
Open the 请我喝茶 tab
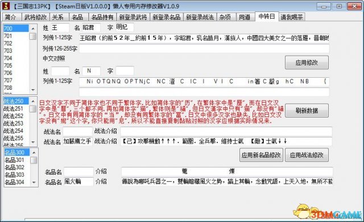(x=292, y=17)
